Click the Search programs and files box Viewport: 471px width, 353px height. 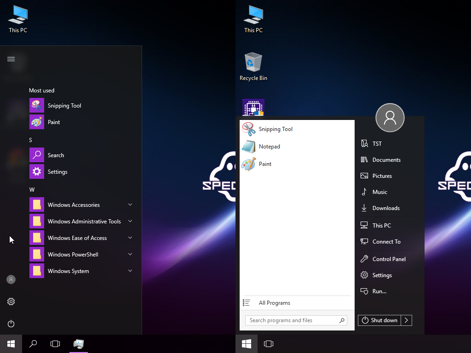click(296, 320)
